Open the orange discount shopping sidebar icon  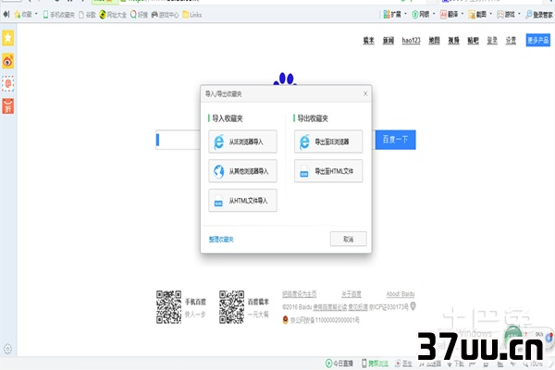pyautogui.click(x=7, y=106)
